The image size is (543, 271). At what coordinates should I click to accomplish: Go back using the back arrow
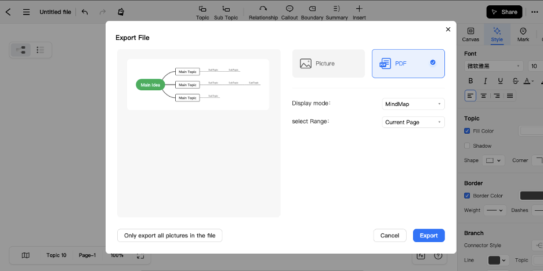[8, 12]
